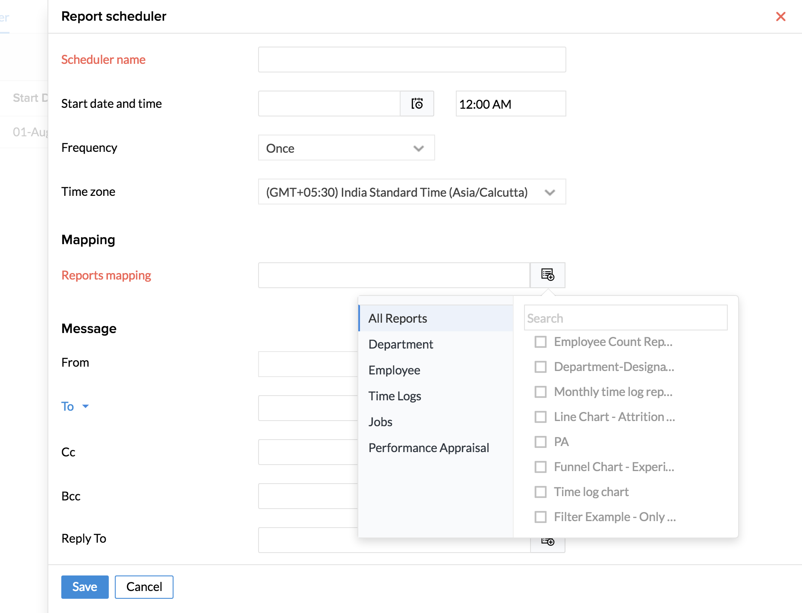802x613 pixels.
Task: Check the Employee Count Report checkbox
Action: click(540, 342)
